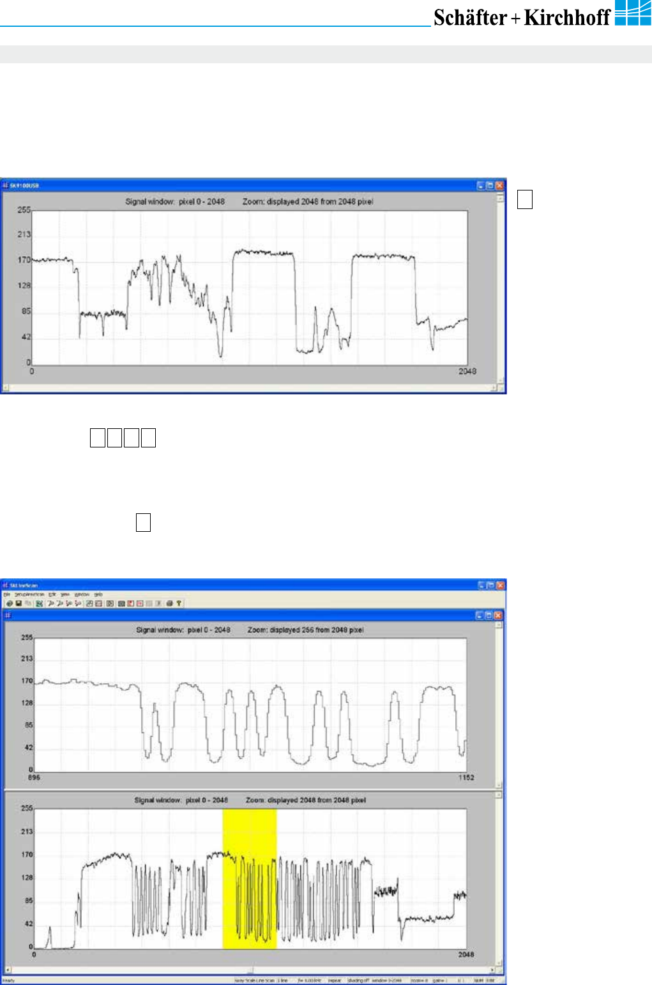The width and height of the screenshot is (652, 985).
Task: Click the Schäfter + Kirchhoff logo in header
Action: tap(542, 14)
